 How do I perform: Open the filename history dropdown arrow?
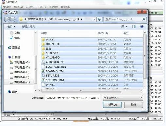click(x=98, y=98)
